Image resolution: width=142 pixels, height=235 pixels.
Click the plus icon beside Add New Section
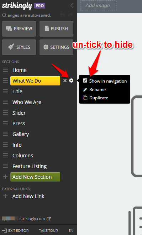pyautogui.click(x=5, y=177)
